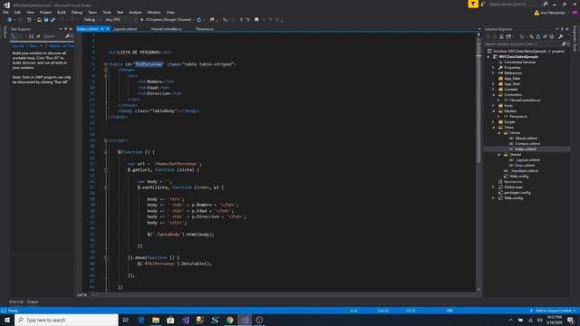Viewport: 580px width, 326px height.
Task: Open the File menu
Action: (5, 12)
